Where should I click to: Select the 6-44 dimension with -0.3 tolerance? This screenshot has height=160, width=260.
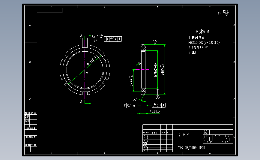(x=131, y=80)
